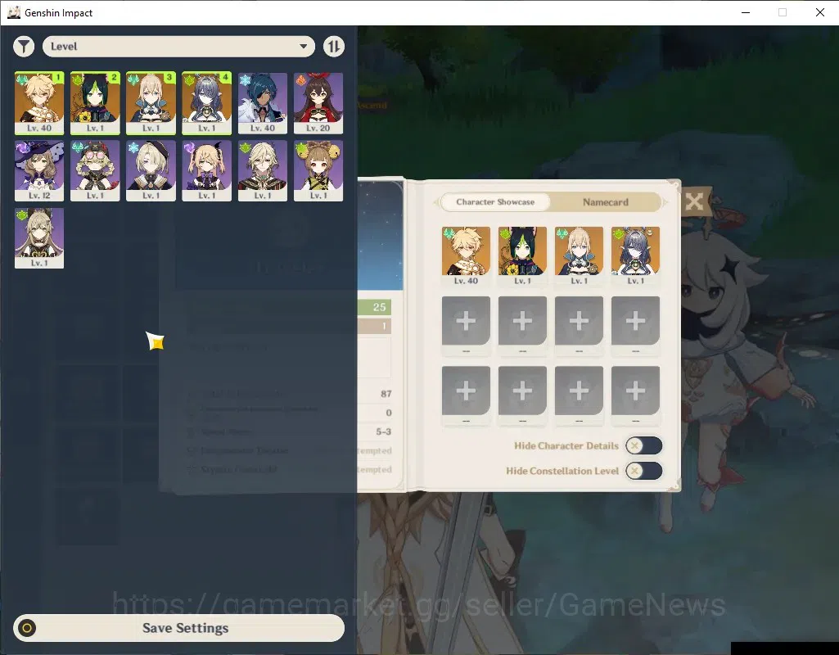Switch to the Namecard tab
839x655 pixels.
point(605,202)
